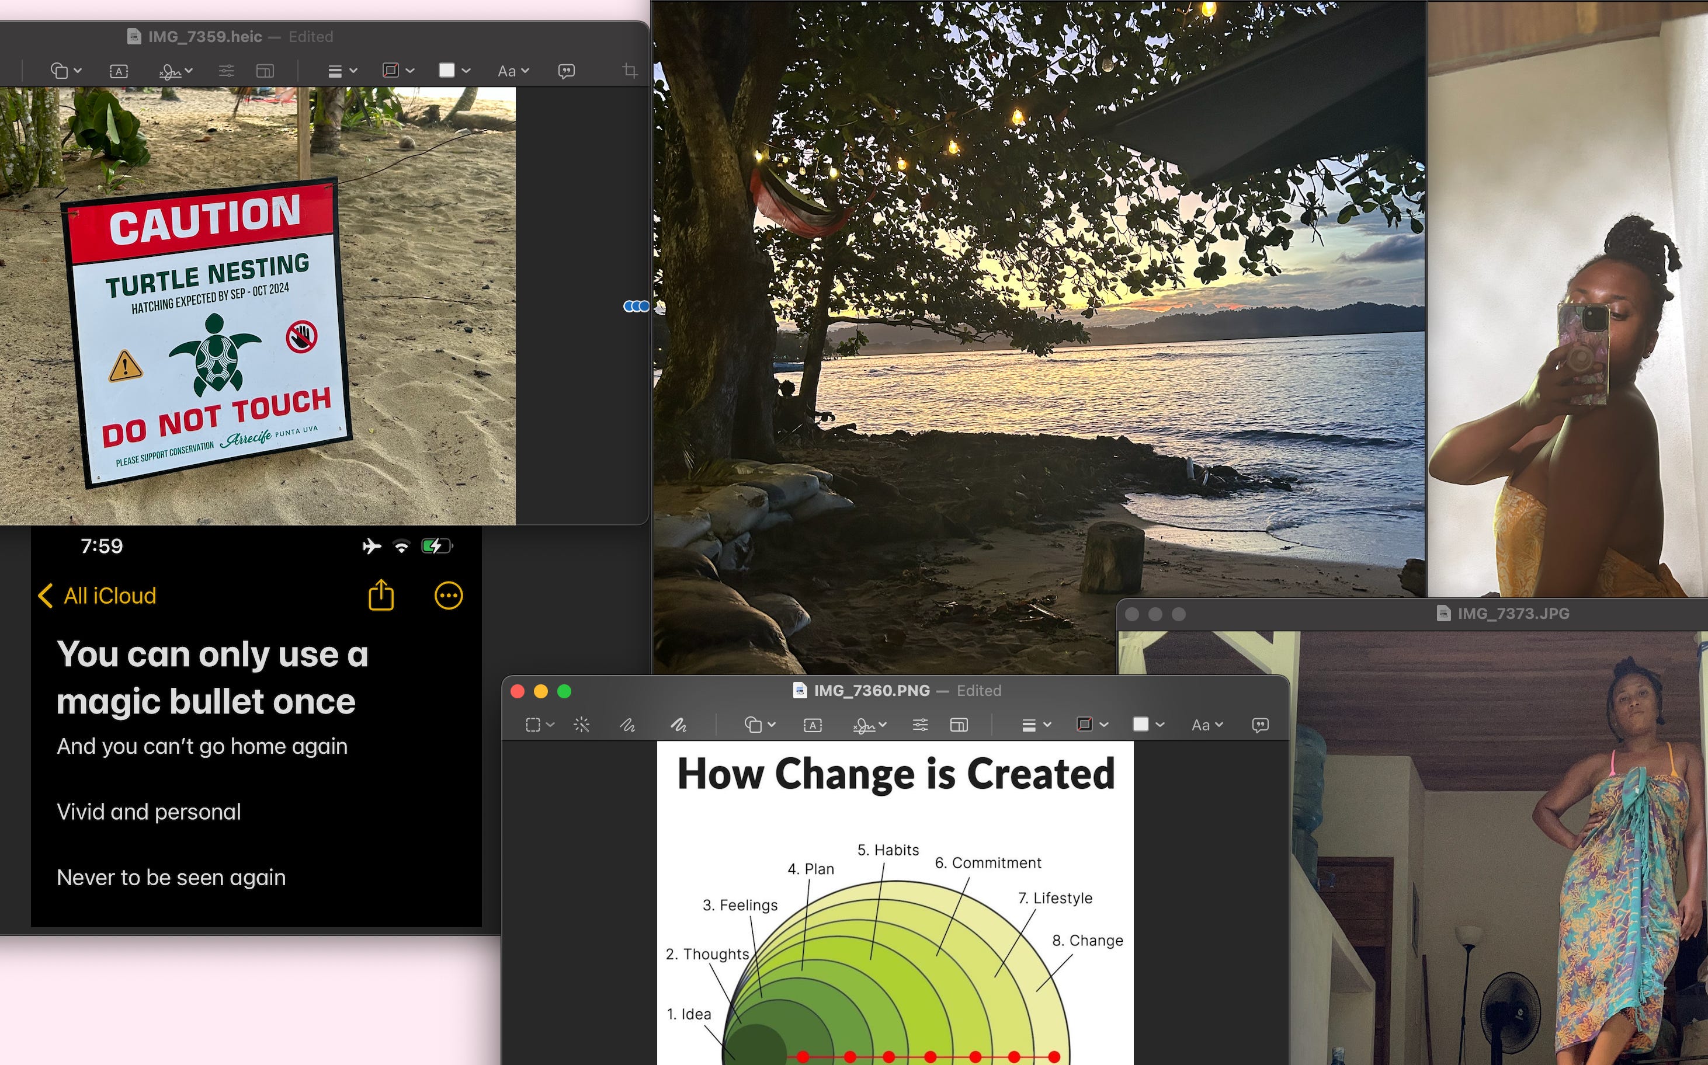The image size is (1708, 1065).
Task: Click IMG_7360.PNG window title text
Action: tap(872, 690)
